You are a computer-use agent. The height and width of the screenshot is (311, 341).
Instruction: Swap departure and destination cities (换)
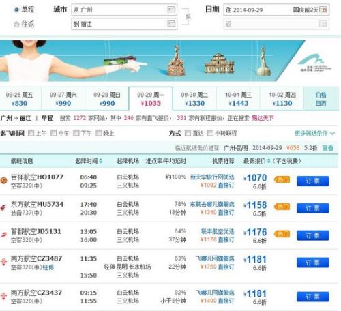pyautogui.click(x=188, y=16)
